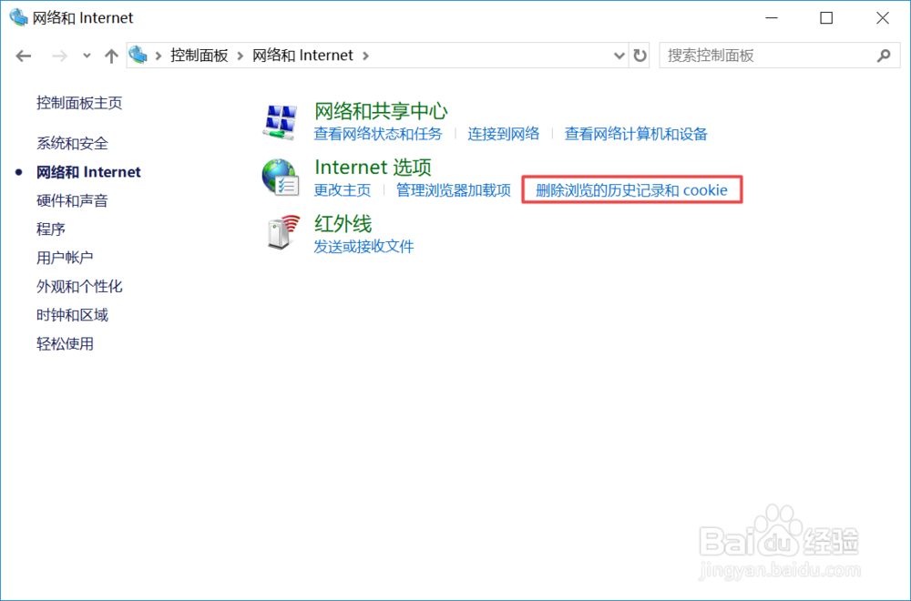Click 发送或接收文件 under 红外线
Viewport: 911px width, 601px height.
363,246
